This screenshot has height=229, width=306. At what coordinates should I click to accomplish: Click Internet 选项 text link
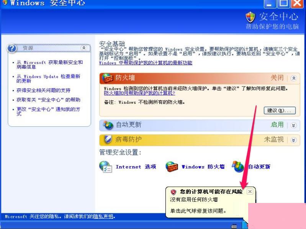pyautogui.click(x=136, y=167)
